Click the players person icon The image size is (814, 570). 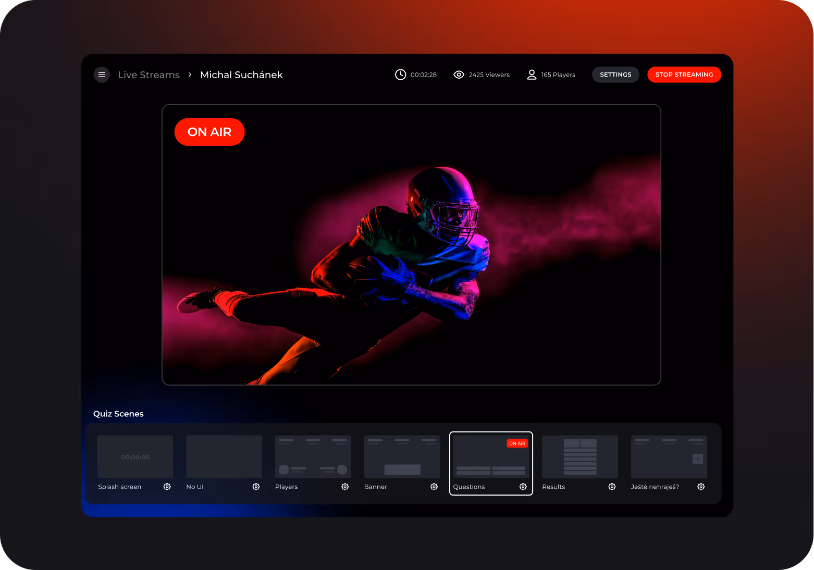tap(532, 75)
